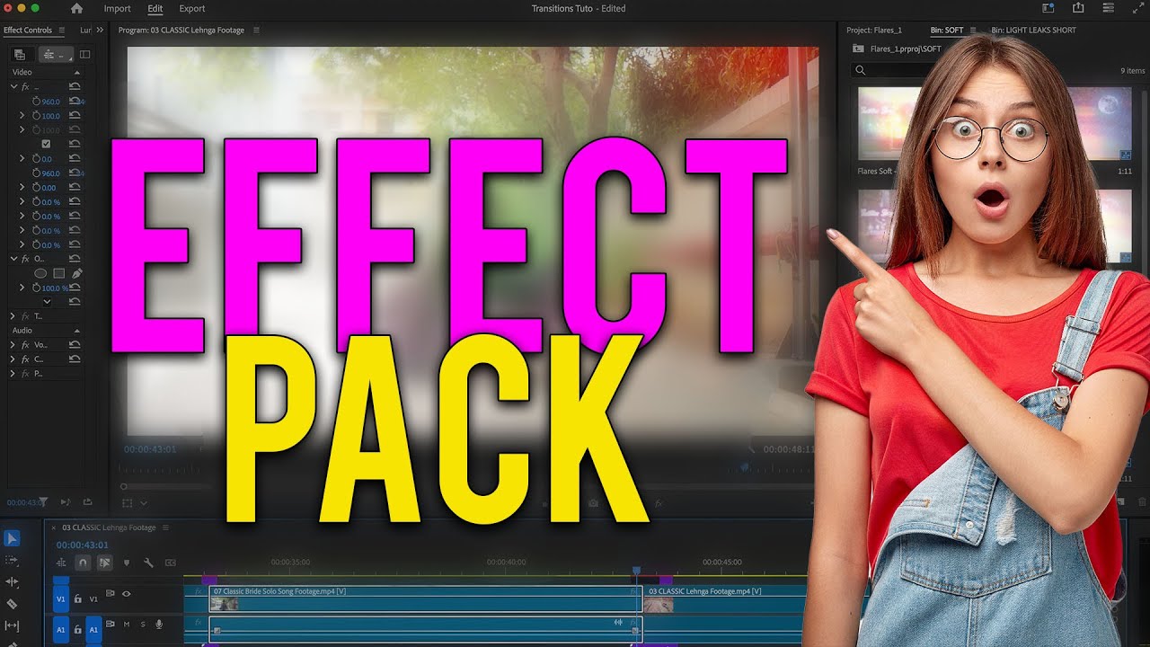Click the Effect Controls filter funnel icon
The image size is (1150, 647).
[42, 502]
